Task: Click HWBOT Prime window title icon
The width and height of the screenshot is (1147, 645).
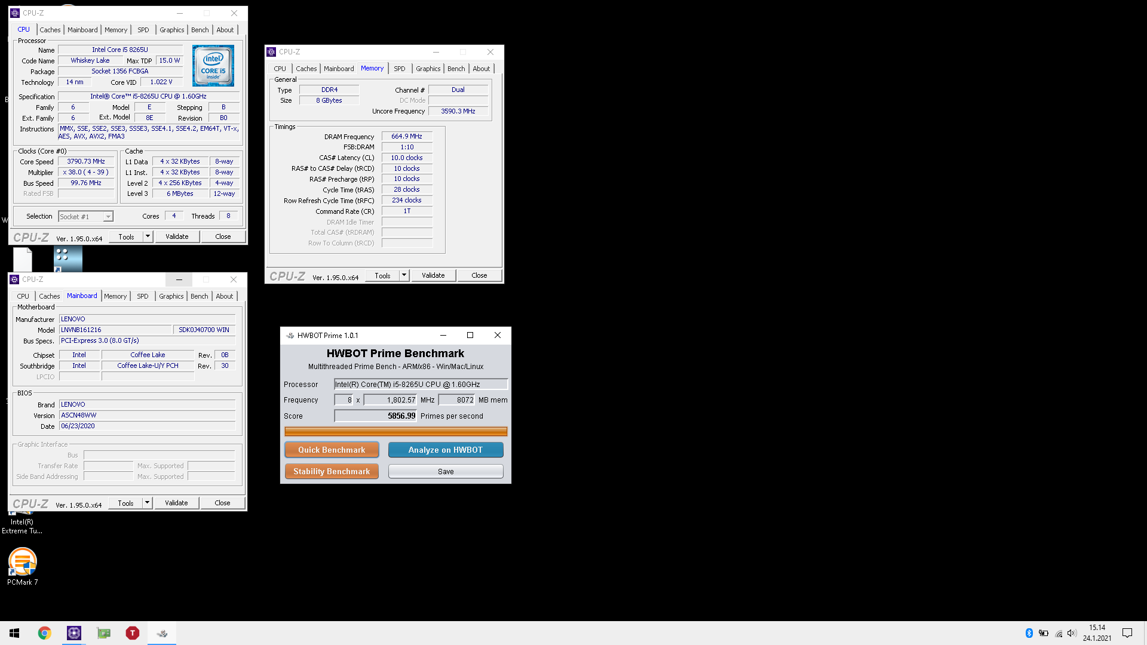Action: click(x=290, y=336)
